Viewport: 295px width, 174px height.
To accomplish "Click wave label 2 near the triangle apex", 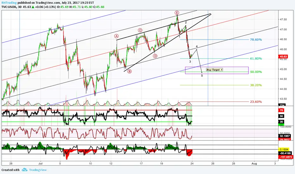I will (186, 22).
